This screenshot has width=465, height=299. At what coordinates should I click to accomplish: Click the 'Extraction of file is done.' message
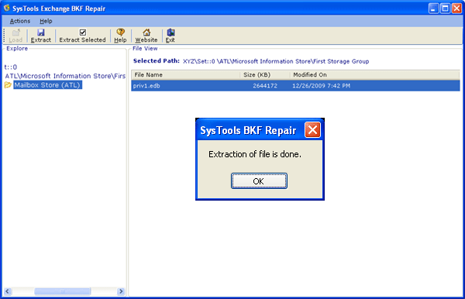click(x=255, y=154)
